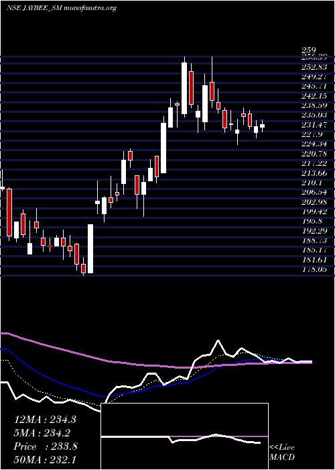The height and width of the screenshot is (470, 335).
Task: Select the 213.66 price axis label
Action: pyautogui.click(x=314, y=173)
